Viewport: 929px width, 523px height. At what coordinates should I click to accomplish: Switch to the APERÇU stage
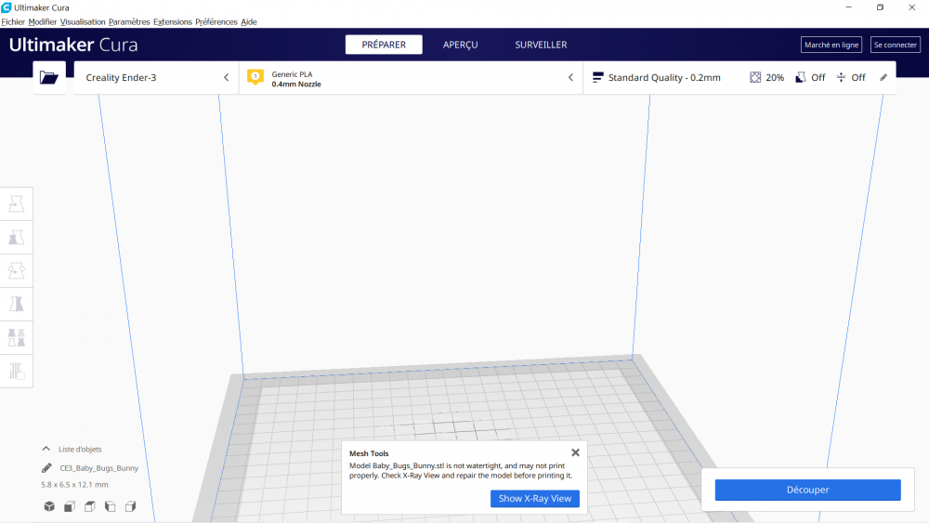[461, 45]
